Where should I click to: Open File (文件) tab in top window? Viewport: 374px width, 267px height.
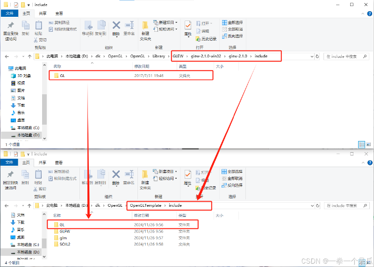pos(9,14)
